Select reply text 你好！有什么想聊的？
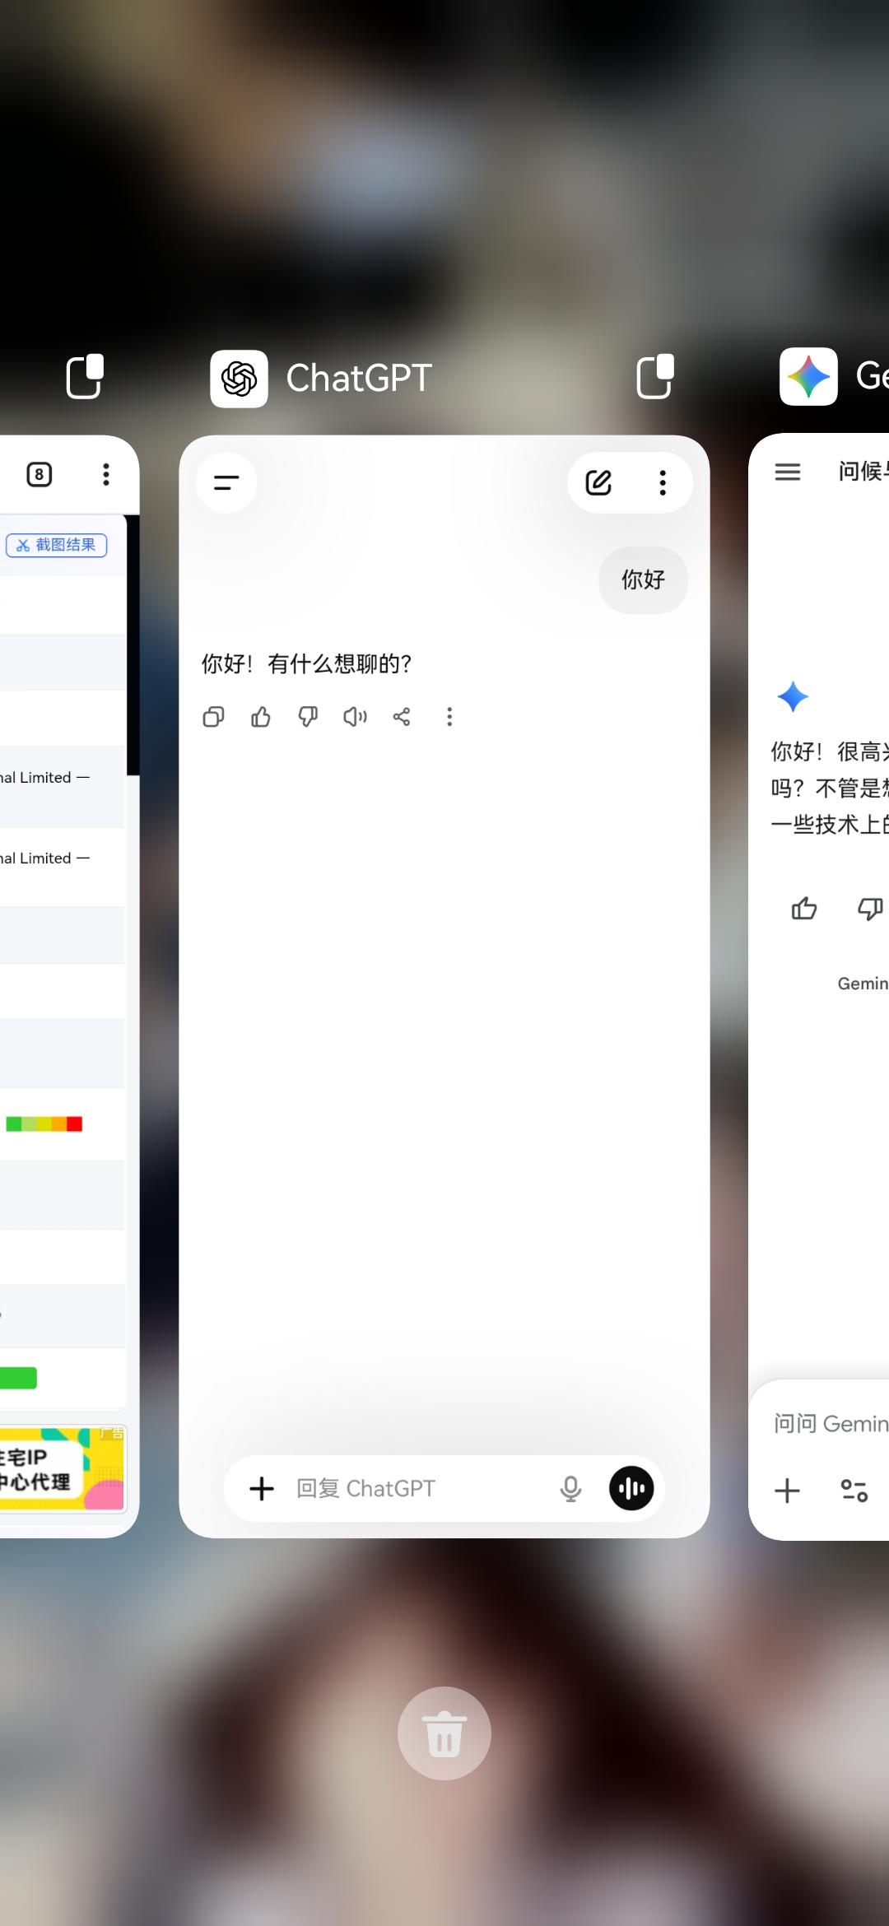889x1926 pixels. (306, 663)
